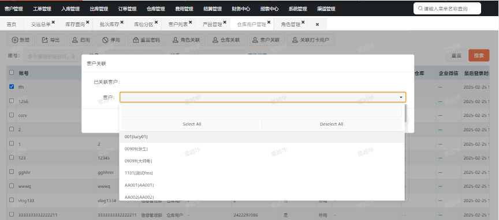The width and height of the screenshot is (499, 220).
Task: Switch to the 交运总单 tab
Action: click(41, 24)
